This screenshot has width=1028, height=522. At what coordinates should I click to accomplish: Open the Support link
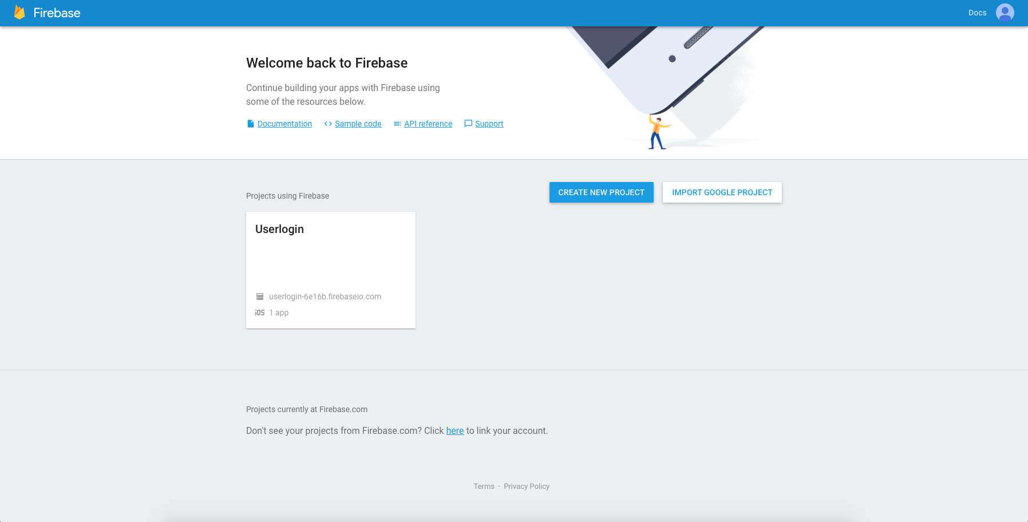489,124
